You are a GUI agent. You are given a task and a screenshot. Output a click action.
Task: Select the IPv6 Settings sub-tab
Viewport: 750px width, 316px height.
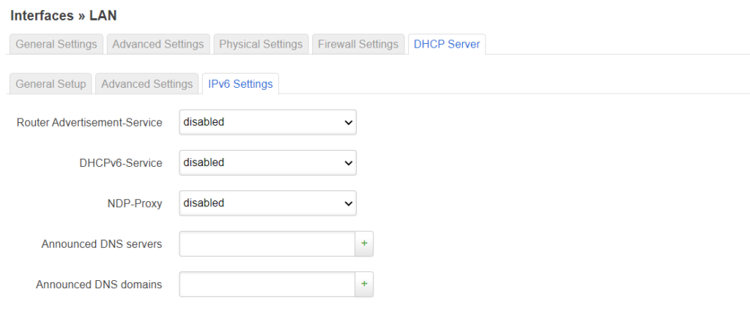point(240,84)
